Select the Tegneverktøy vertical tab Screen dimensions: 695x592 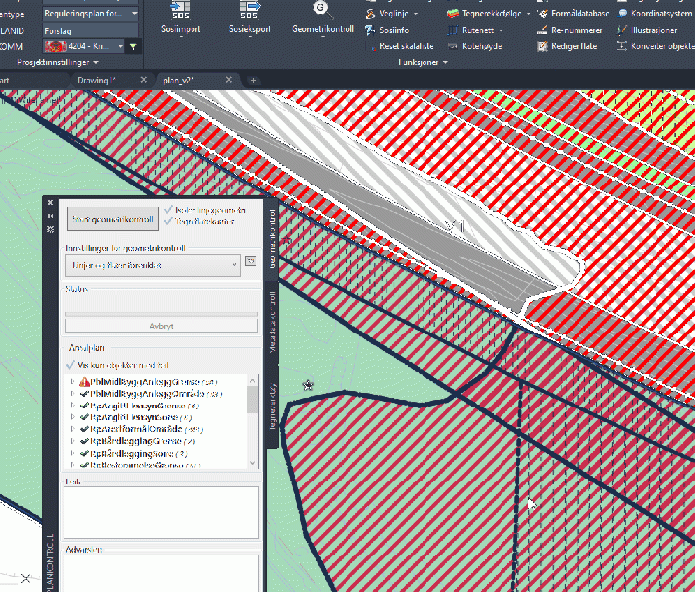tap(272, 407)
